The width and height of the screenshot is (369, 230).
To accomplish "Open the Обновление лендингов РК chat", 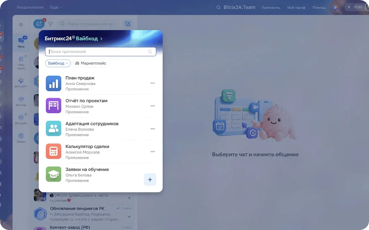I will pos(84,214).
